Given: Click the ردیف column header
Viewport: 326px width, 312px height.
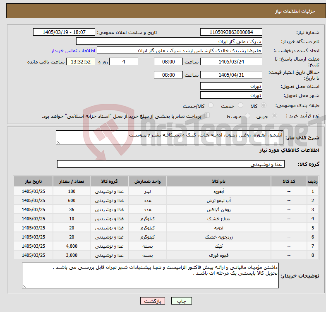Looking at the screenshot, I should coord(313,181).
